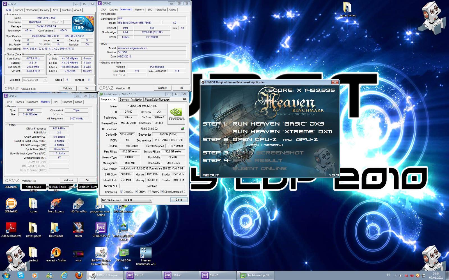Open the 3DMark06 desktop shortcut
The height and width of the screenshot is (280, 449).
click(x=11, y=205)
